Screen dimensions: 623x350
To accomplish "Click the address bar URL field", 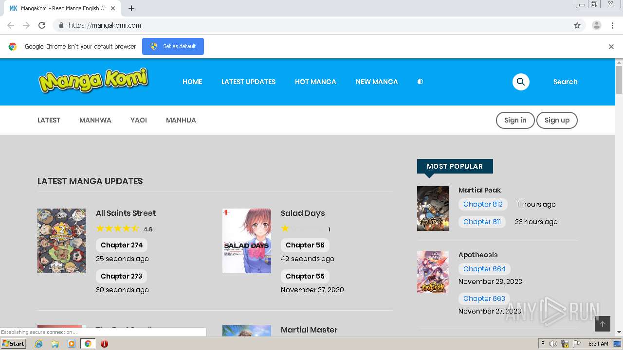I will point(319,25).
